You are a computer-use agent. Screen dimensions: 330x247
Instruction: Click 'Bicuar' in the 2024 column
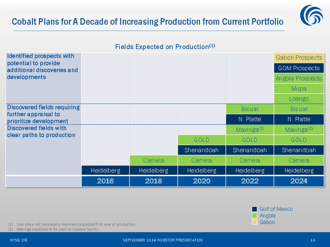299,109
